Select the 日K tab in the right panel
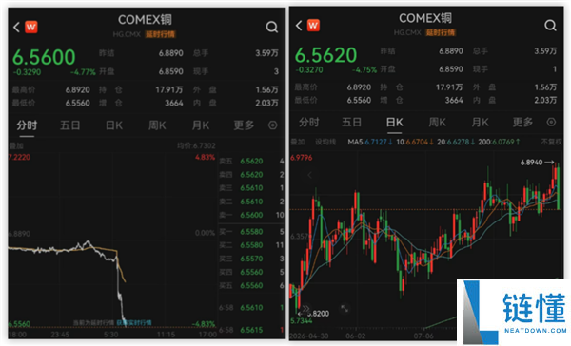The image size is (571, 346). (x=394, y=123)
